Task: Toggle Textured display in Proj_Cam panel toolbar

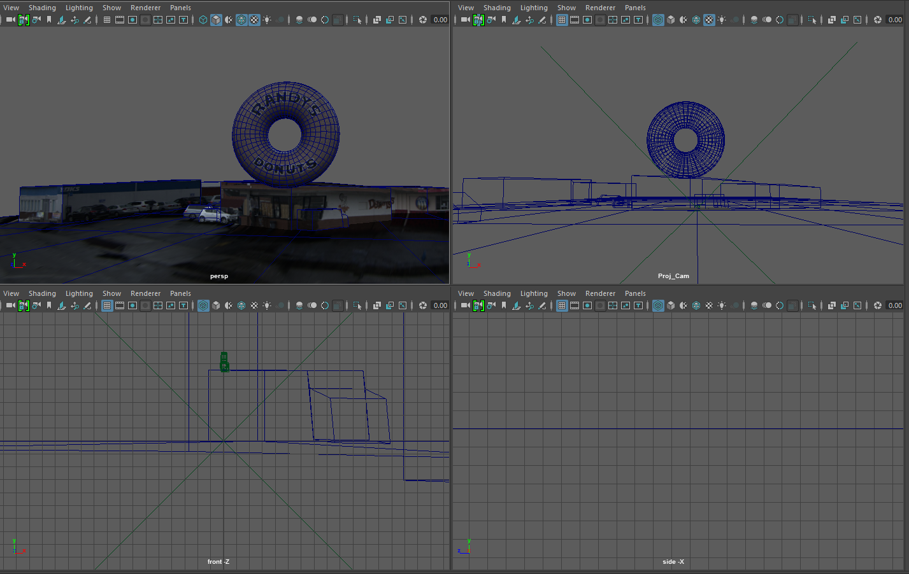Action: pos(709,20)
